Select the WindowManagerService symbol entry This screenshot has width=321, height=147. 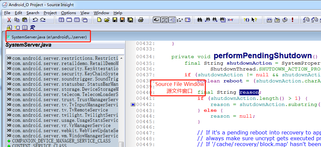pyautogui.click(x=62, y=136)
